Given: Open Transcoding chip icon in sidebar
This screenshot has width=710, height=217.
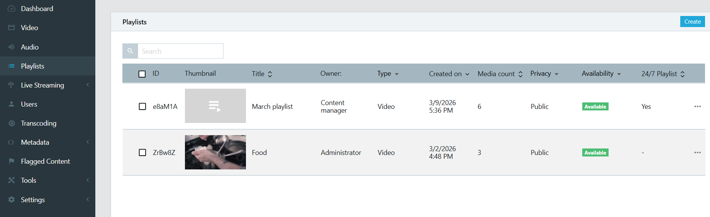Looking at the screenshot, I should pyautogui.click(x=11, y=123).
